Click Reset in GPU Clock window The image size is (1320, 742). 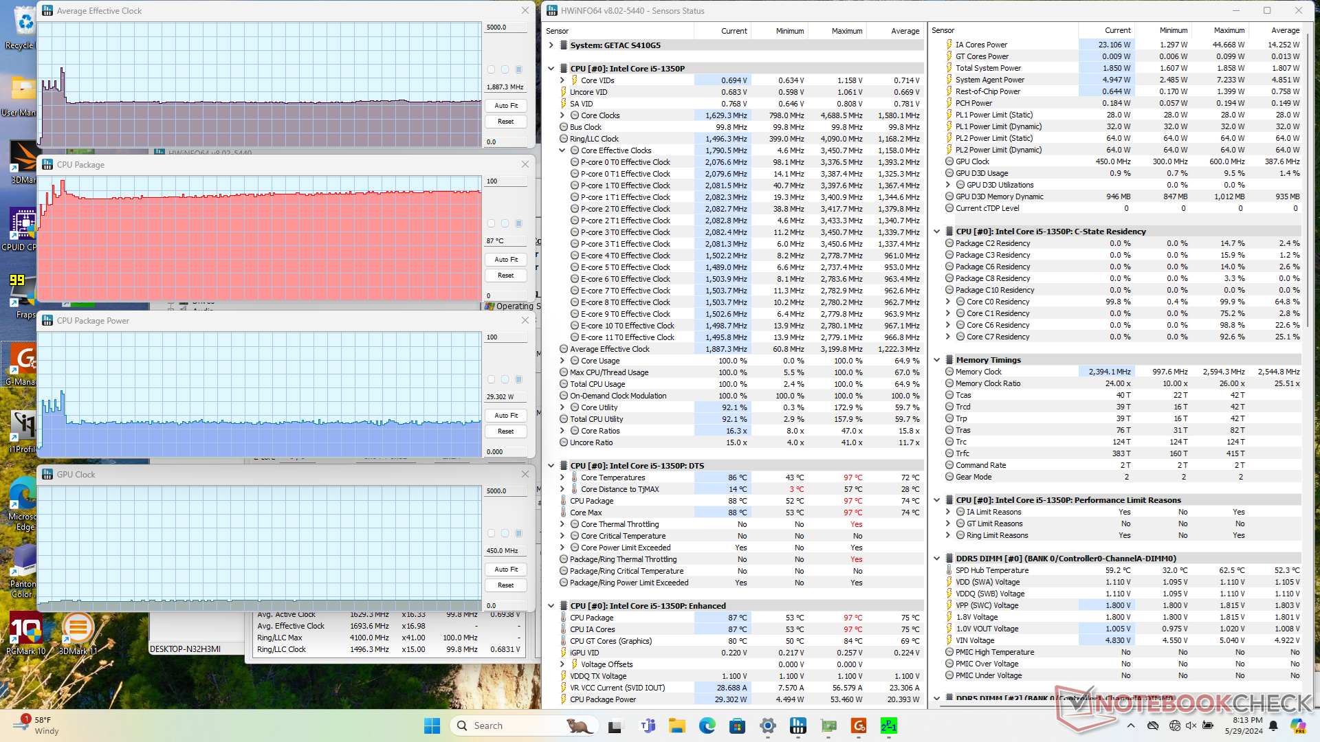point(506,585)
